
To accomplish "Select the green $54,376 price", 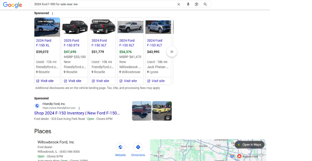I will (x=126, y=52).
